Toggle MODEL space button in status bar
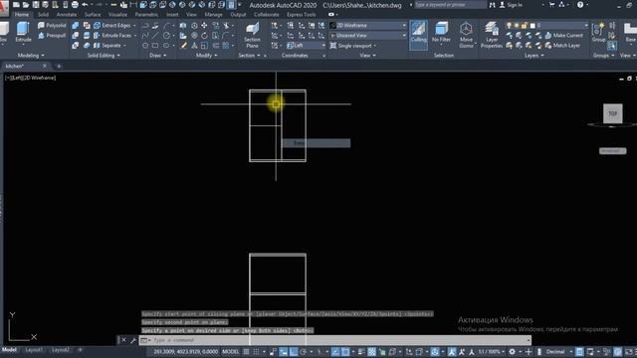Screen dimensions: 637x358 230,351
